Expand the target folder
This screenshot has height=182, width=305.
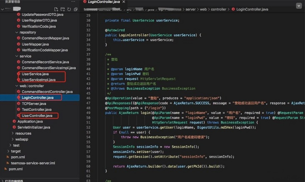(8, 151)
